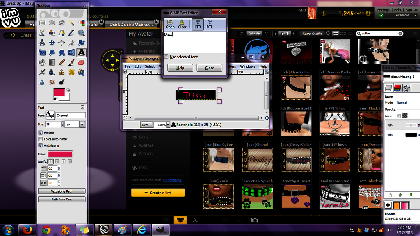This screenshot has height=236, width=420.
Task: Select the Paintbrush tool
Action: point(71,62)
